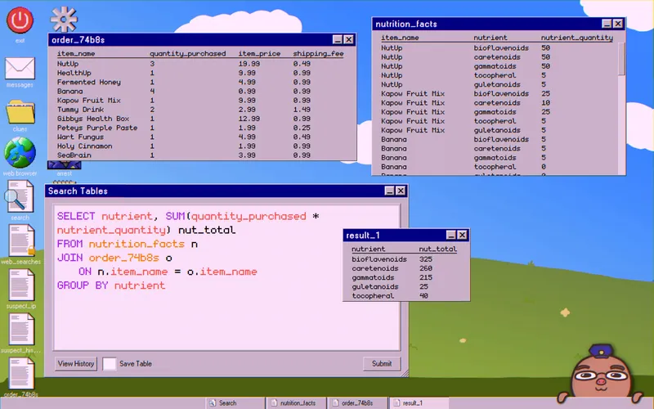Image resolution: width=654 pixels, height=409 pixels.
Task: Select Fermented Honey row in order table
Action: [202, 83]
